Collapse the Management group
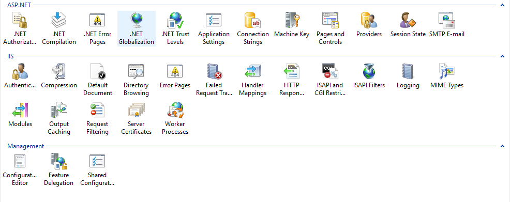The width and height of the screenshot is (511, 202). [x=502, y=146]
